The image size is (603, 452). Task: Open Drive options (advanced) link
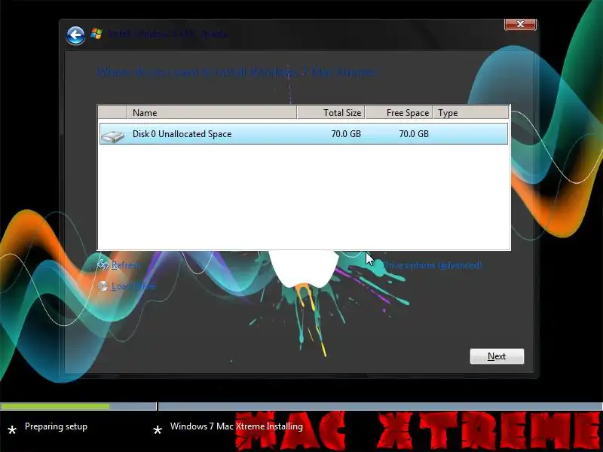coord(432,265)
